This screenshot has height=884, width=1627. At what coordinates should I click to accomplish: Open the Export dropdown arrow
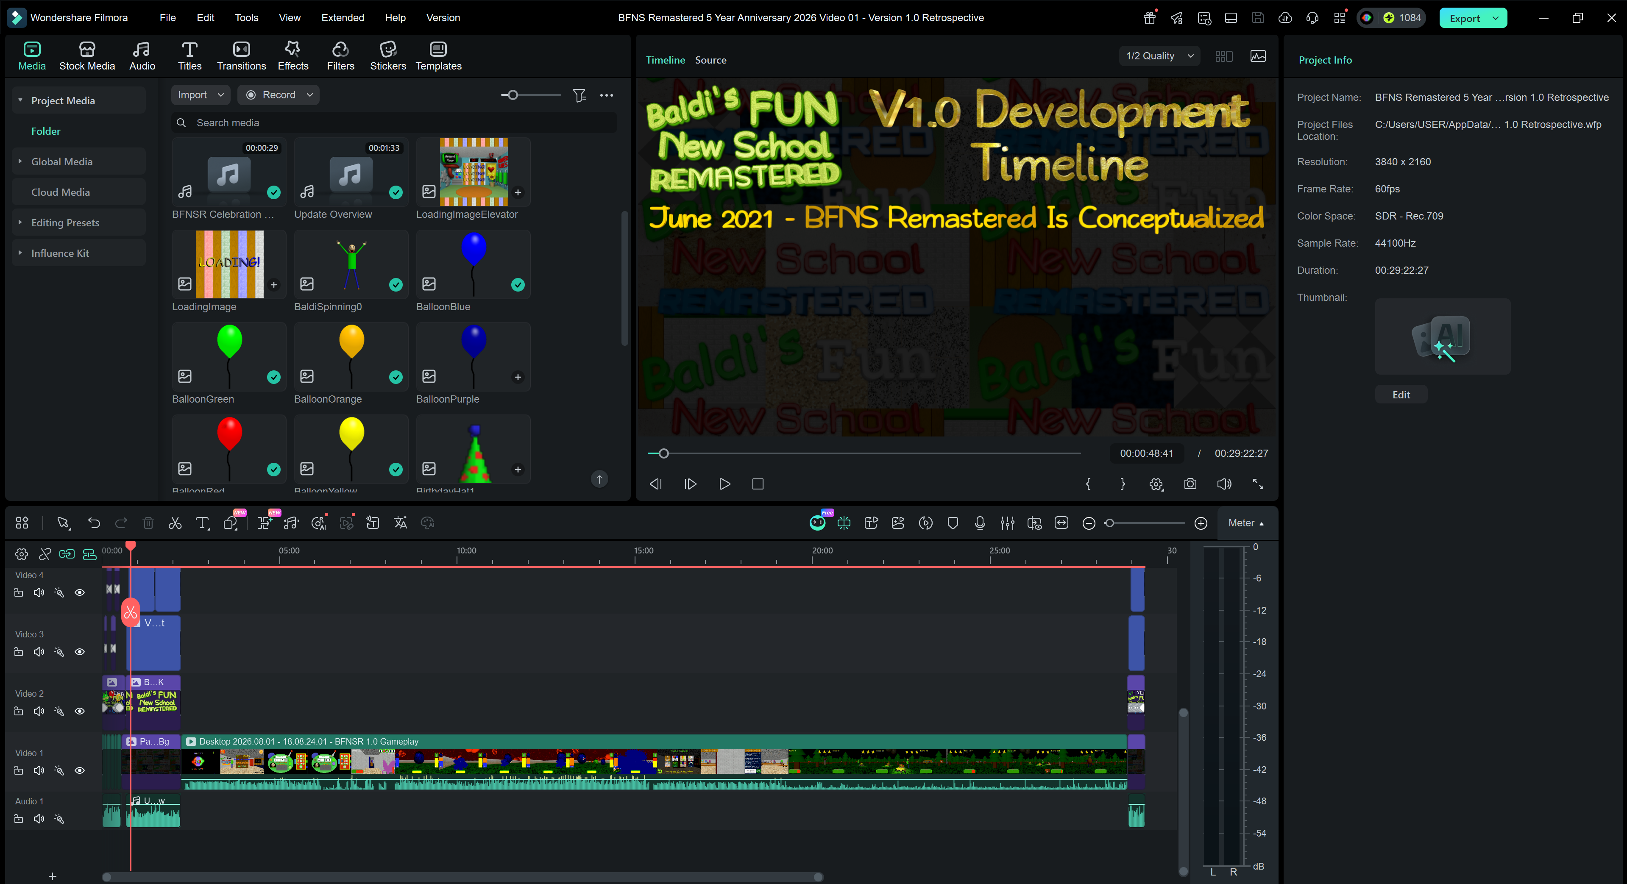[x=1495, y=18]
